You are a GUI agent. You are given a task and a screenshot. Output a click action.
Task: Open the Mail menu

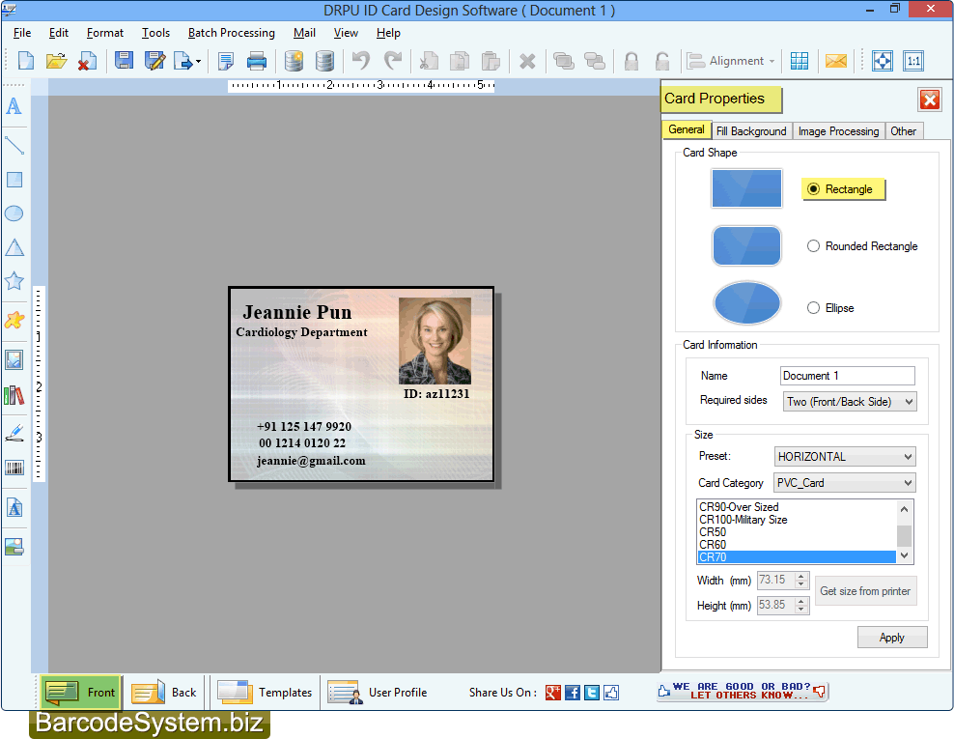[x=304, y=33]
